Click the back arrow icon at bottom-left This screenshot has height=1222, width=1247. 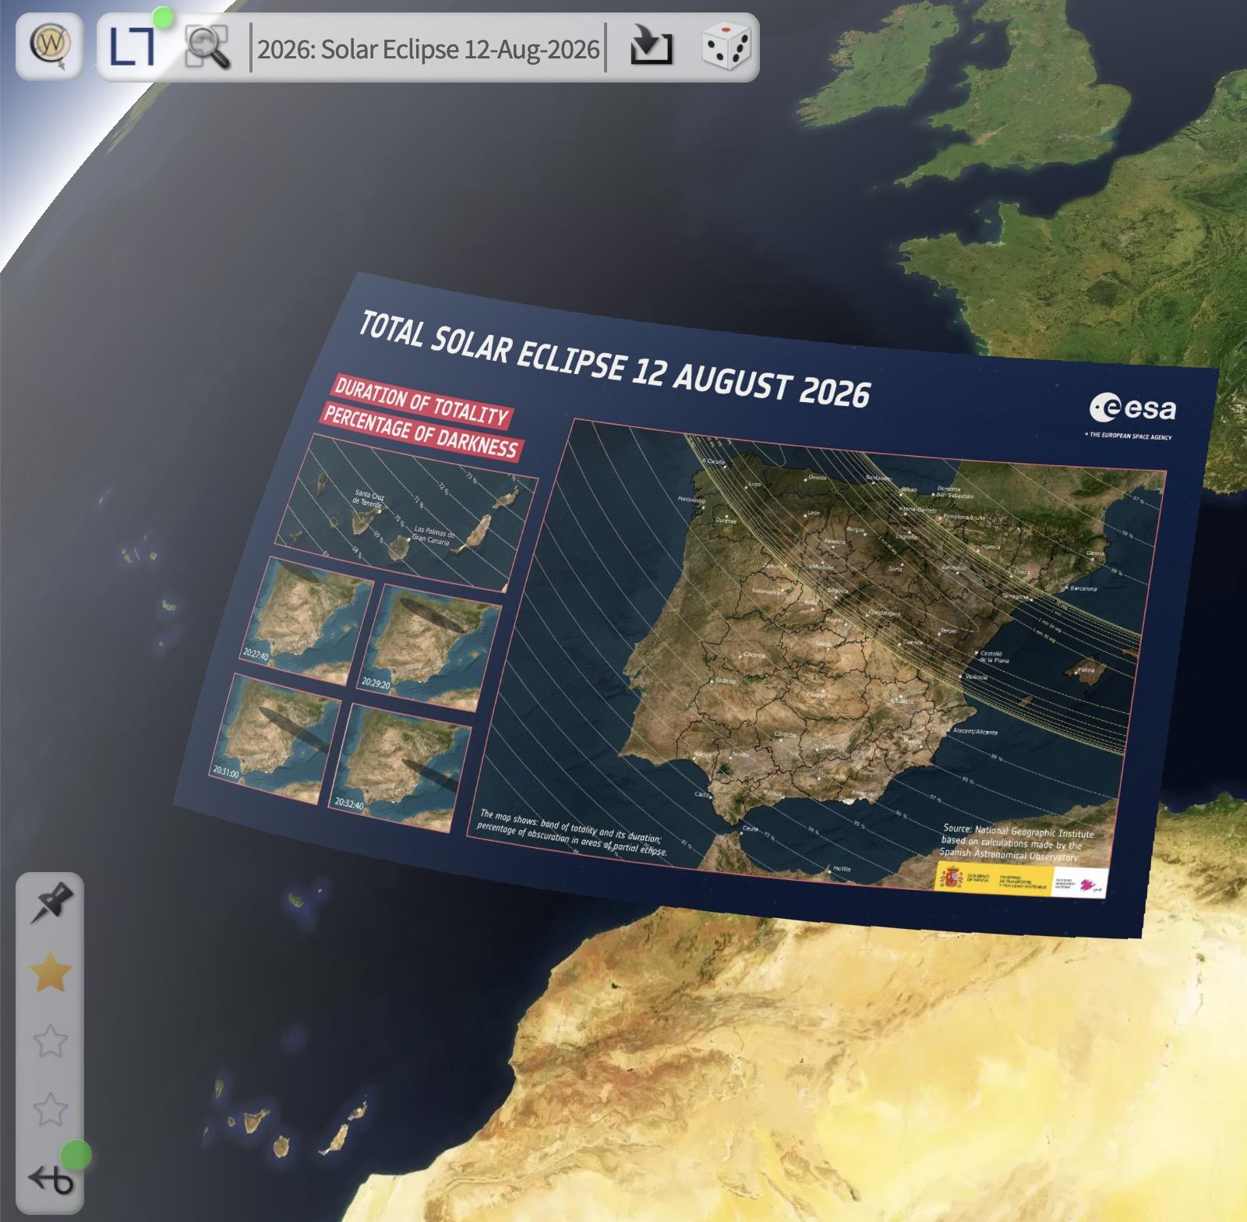(50, 1179)
